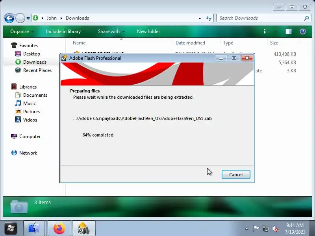Select Favorites in the navigation pane

coord(28,46)
